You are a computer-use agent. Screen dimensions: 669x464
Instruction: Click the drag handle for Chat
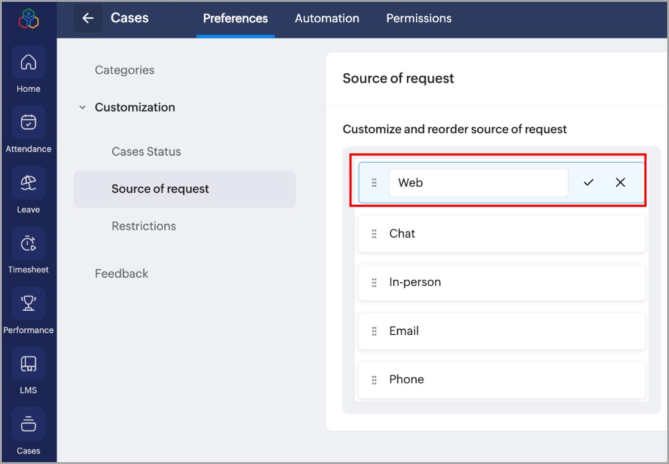(374, 234)
